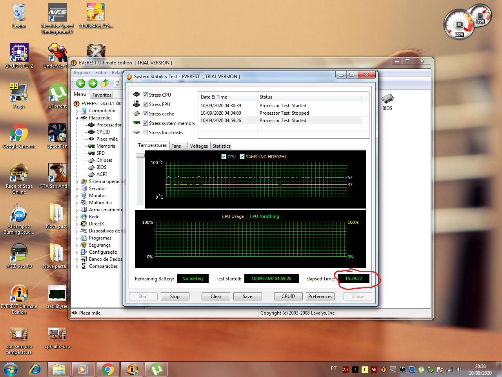Switch to Chrome in the taskbar

(x=108, y=369)
